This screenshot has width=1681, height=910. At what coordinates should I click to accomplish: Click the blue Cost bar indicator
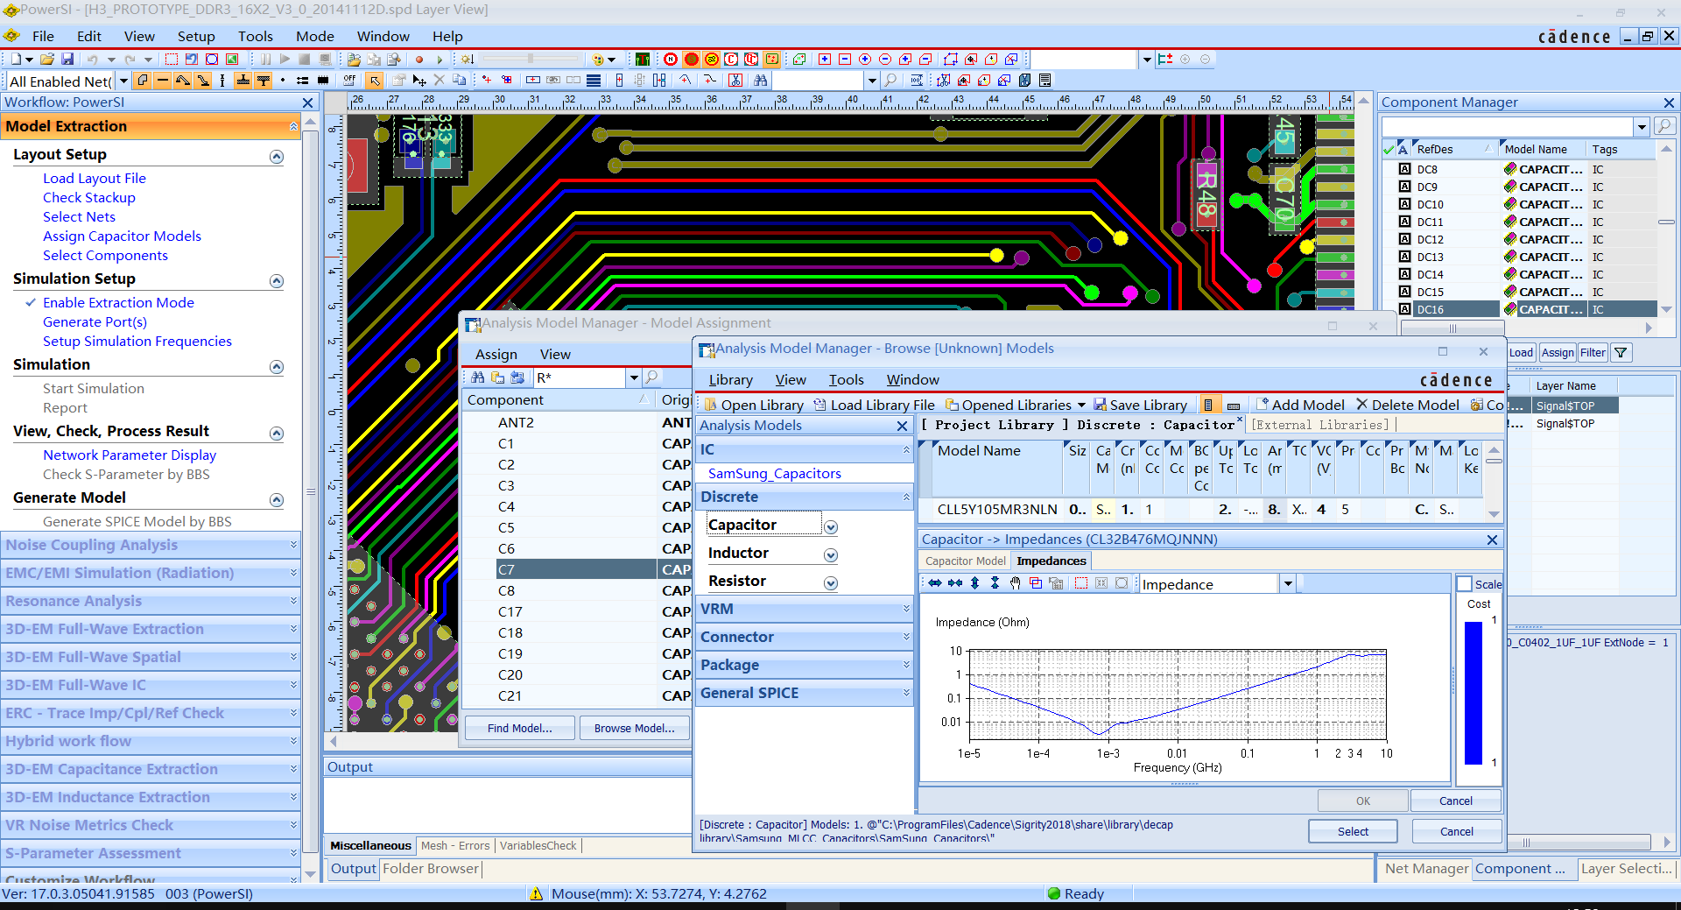[x=1474, y=693]
